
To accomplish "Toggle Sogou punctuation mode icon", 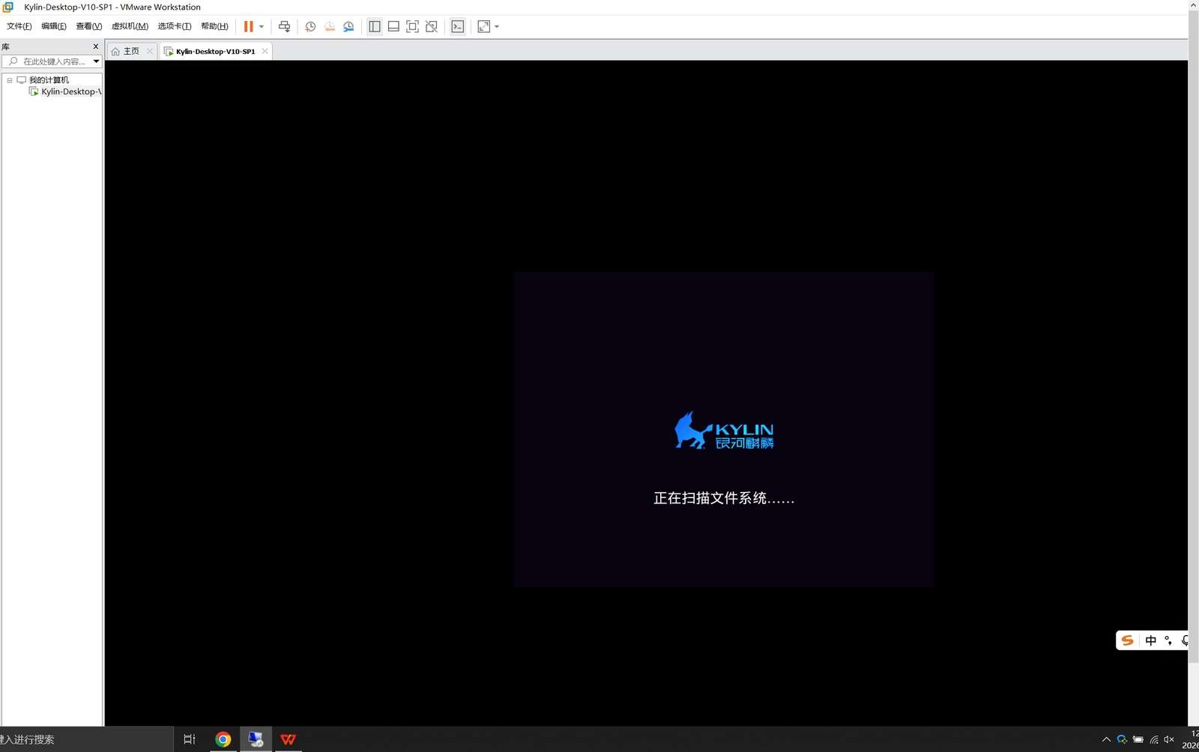I will pos(1168,640).
